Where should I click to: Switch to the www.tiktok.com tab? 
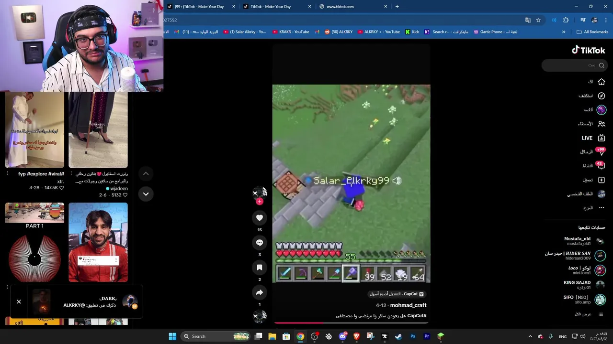coord(354,7)
